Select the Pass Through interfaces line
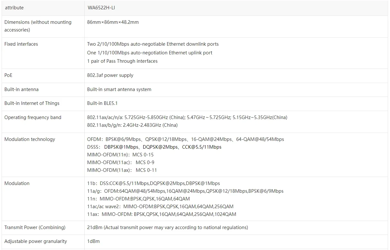The height and width of the screenshot is (250, 390). (122, 61)
